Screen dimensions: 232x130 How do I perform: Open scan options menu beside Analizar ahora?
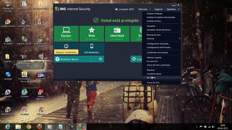[100, 59]
